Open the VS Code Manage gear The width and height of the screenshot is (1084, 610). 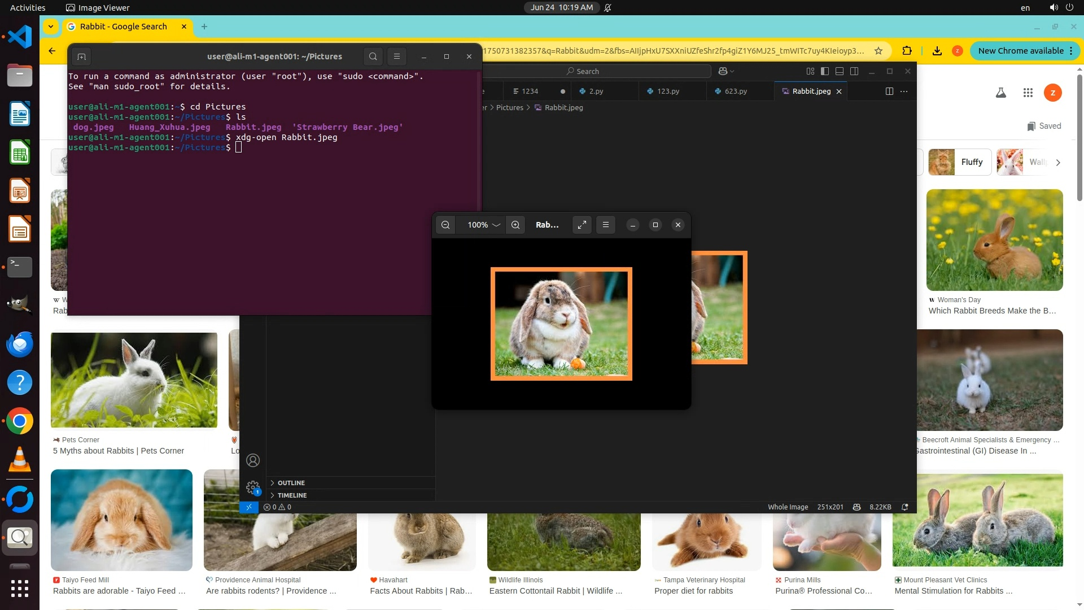click(x=252, y=487)
